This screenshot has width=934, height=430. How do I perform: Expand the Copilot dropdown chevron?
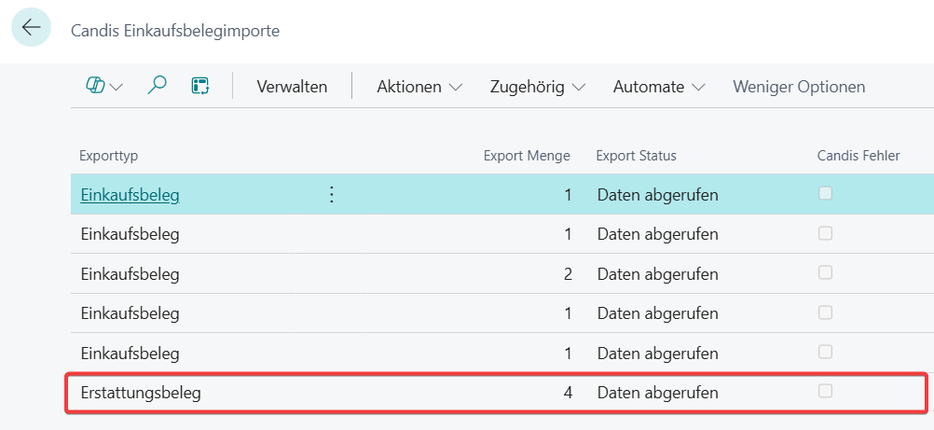coord(117,88)
